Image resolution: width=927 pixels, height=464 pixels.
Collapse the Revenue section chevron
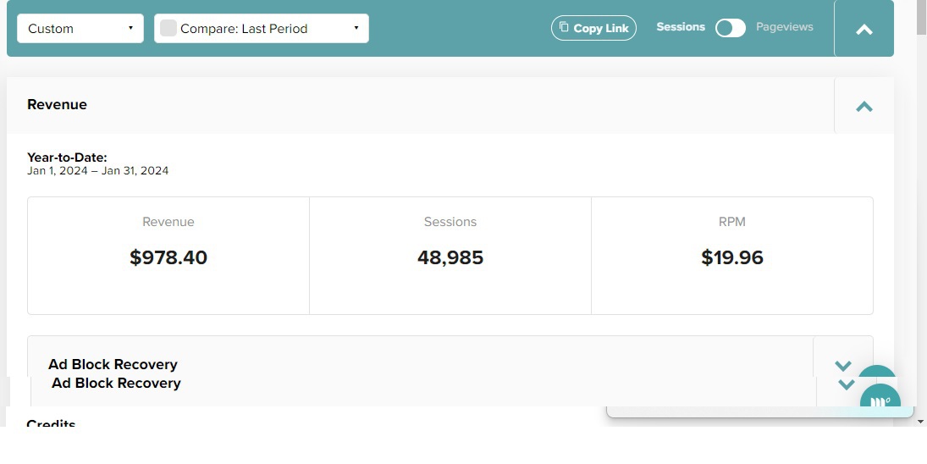[x=864, y=107]
